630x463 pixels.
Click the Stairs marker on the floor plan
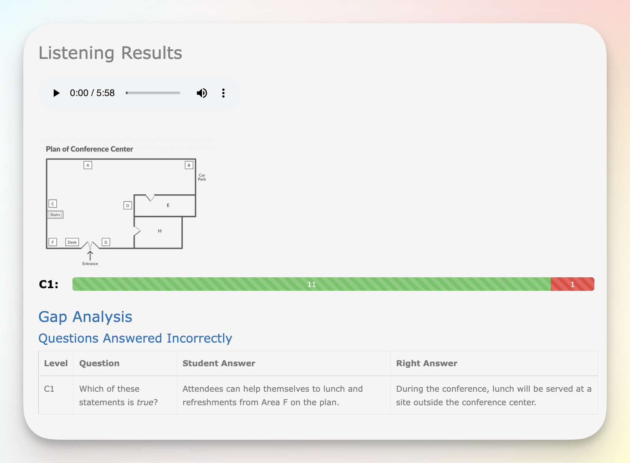point(55,214)
